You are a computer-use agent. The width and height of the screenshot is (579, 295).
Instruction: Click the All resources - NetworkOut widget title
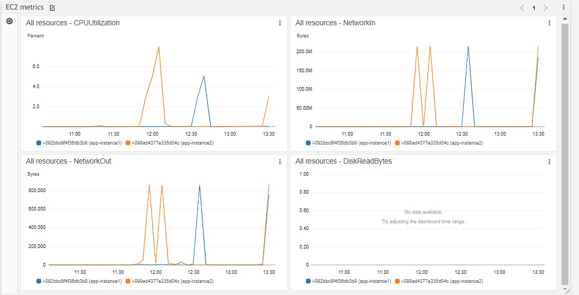(x=69, y=161)
